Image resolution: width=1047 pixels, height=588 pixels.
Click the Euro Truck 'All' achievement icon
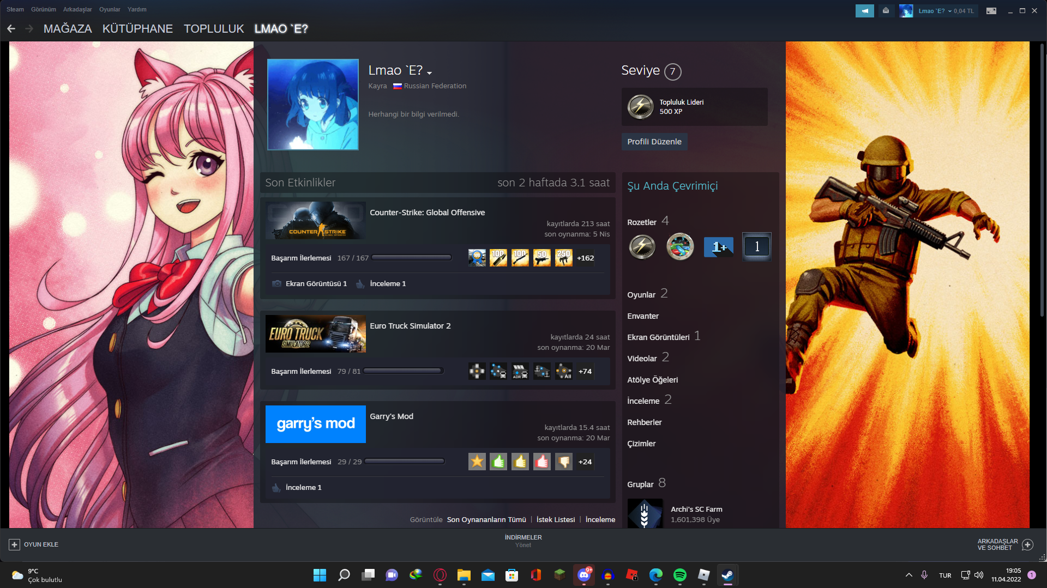point(564,371)
